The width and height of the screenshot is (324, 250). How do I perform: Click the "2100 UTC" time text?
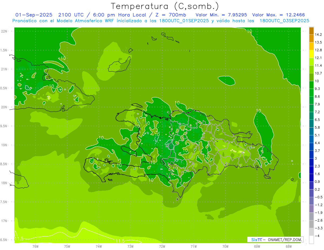pos(71,15)
